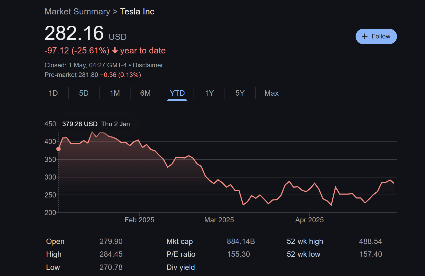Image resolution: width=425 pixels, height=276 pixels.
Task: Click the Feb 2025 axis label
Action: [139, 220]
